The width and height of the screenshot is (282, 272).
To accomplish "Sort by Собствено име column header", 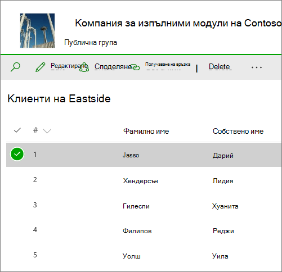I will click(238, 132).
